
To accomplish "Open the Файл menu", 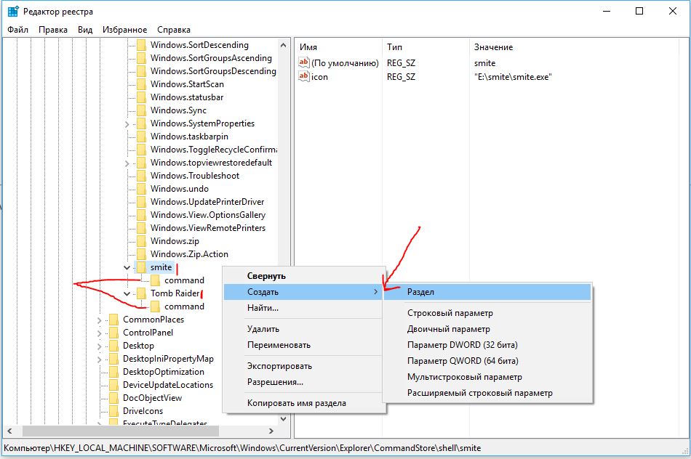I will (18, 30).
